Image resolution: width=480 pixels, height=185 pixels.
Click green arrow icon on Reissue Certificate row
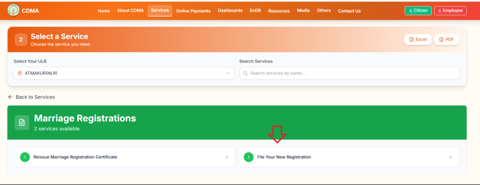click(25, 157)
